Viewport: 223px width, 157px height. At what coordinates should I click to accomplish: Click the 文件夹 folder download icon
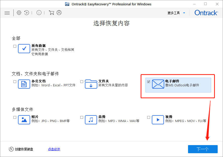coord(91,84)
